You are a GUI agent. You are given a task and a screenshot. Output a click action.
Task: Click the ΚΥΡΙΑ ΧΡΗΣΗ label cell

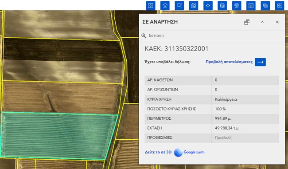(x=178, y=99)
